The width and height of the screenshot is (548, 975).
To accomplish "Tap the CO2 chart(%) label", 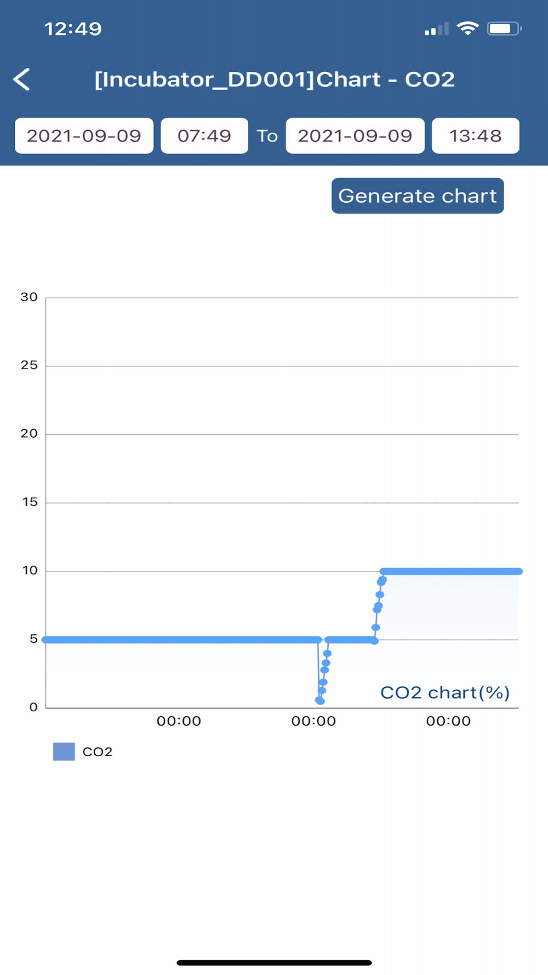I will click(x=445, y=693).
